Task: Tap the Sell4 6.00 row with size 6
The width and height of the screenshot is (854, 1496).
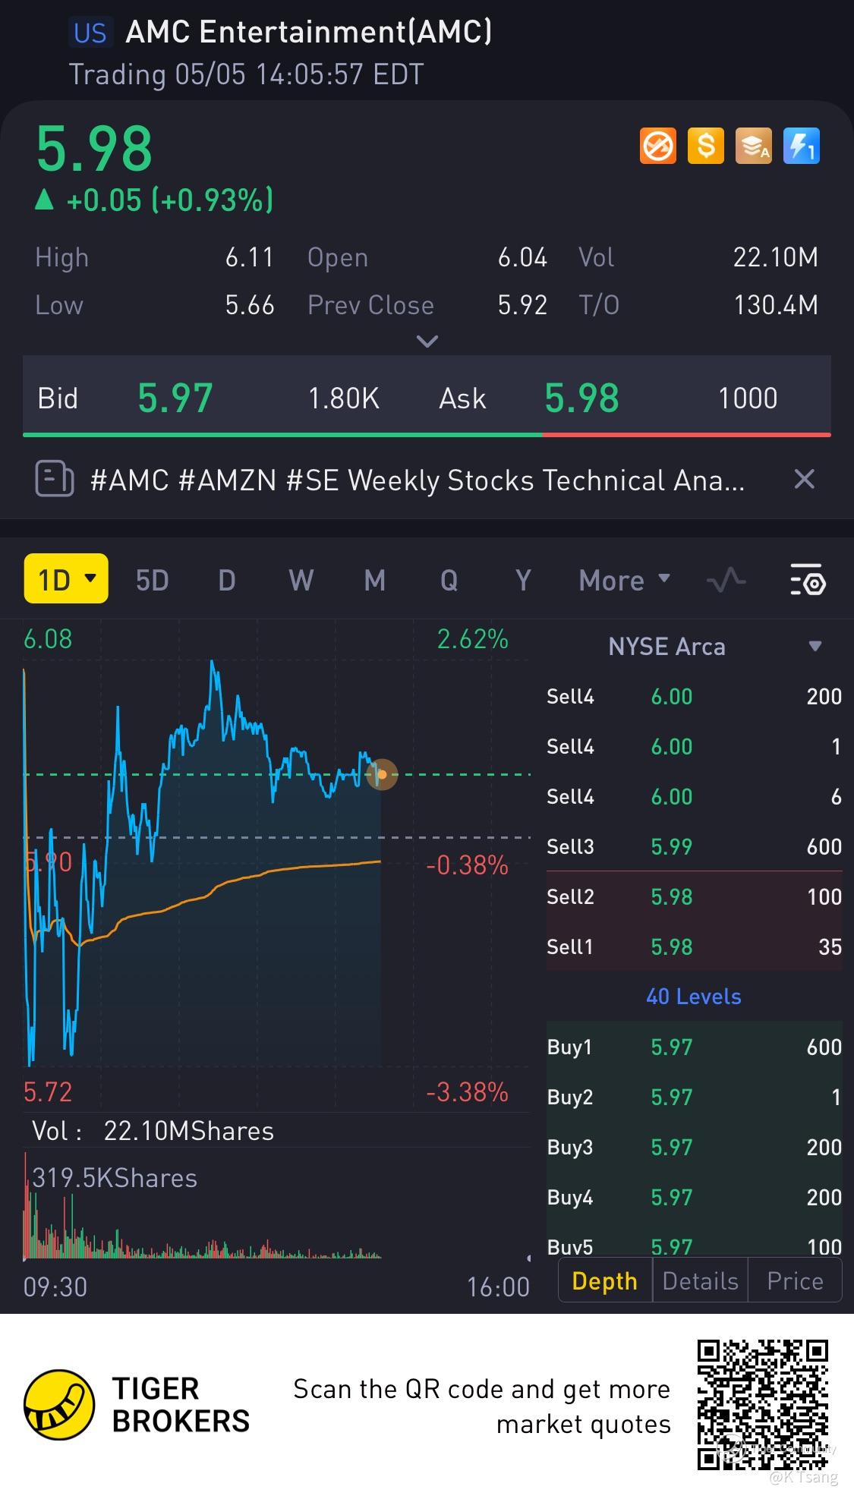Action: point(694,796)
